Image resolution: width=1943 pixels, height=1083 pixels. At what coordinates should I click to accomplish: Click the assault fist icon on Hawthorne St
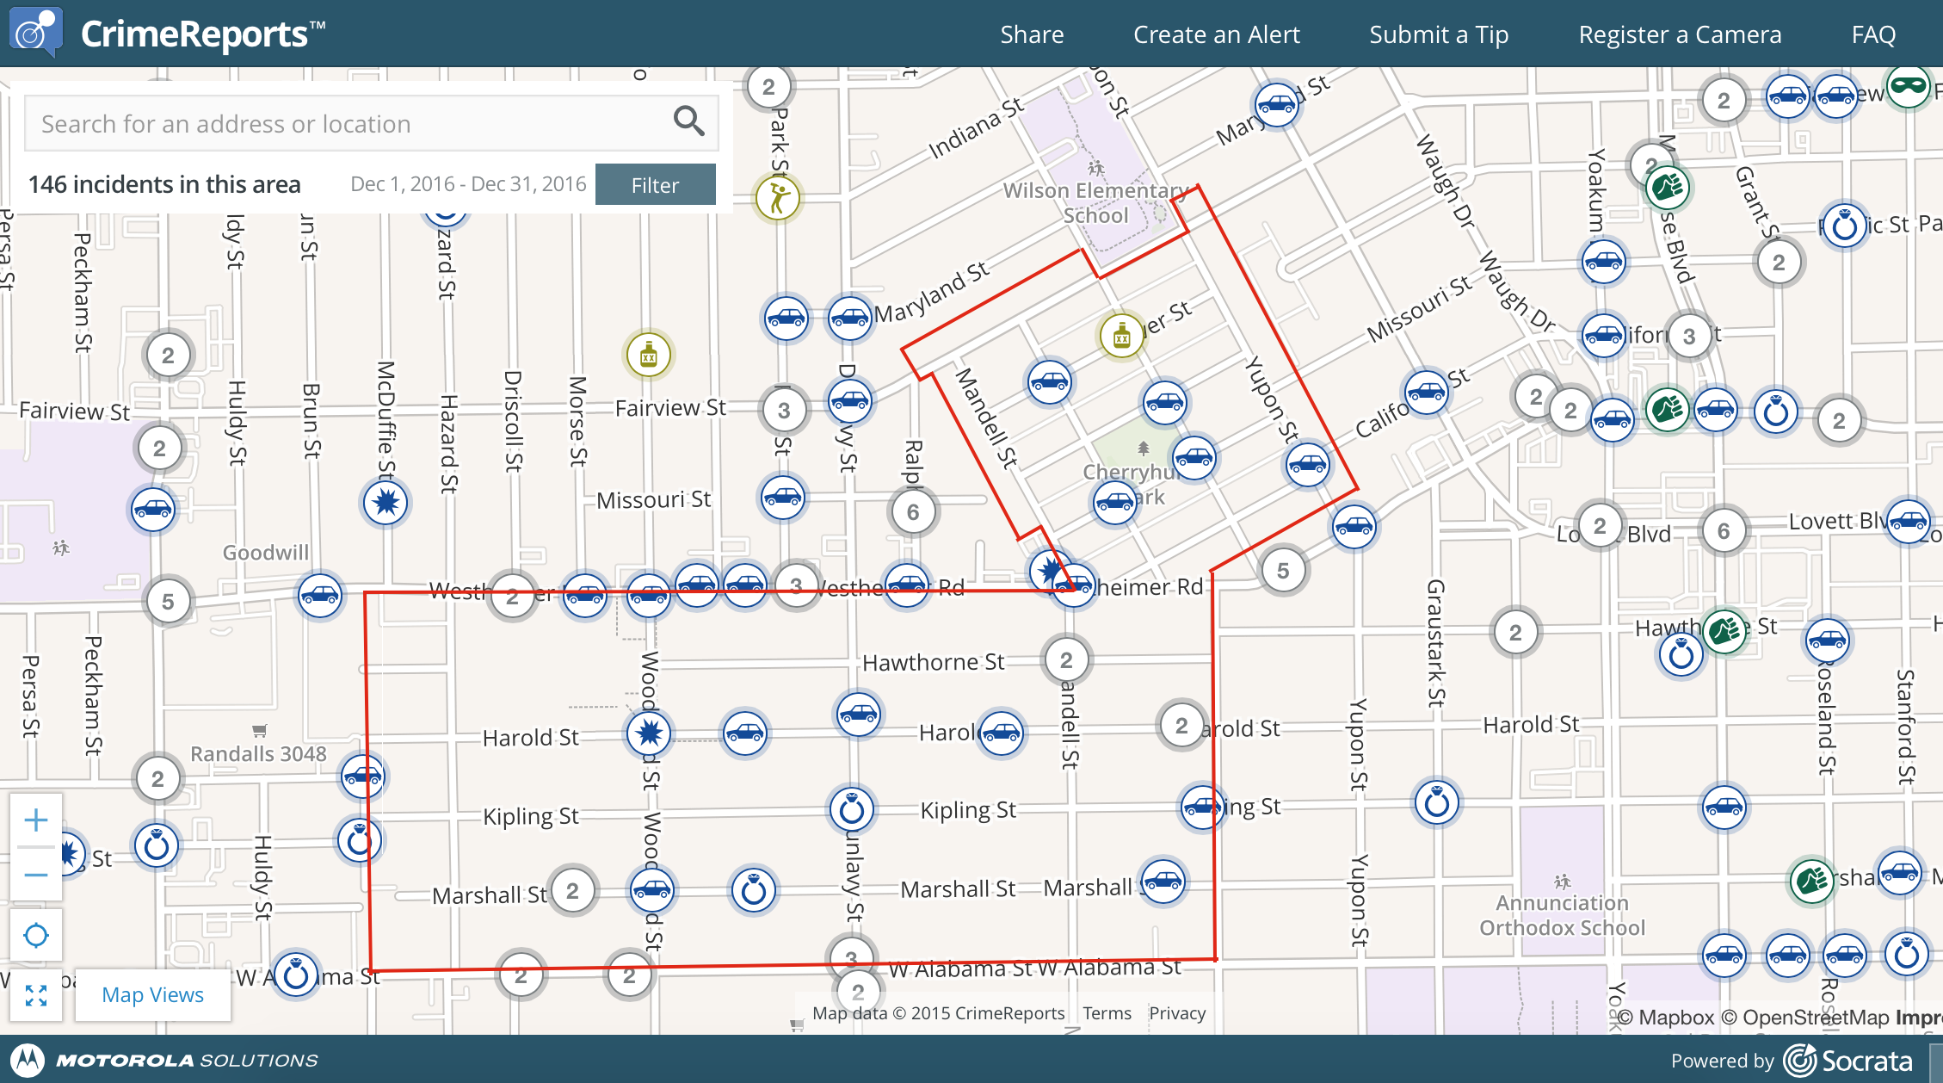point(1724,633)
